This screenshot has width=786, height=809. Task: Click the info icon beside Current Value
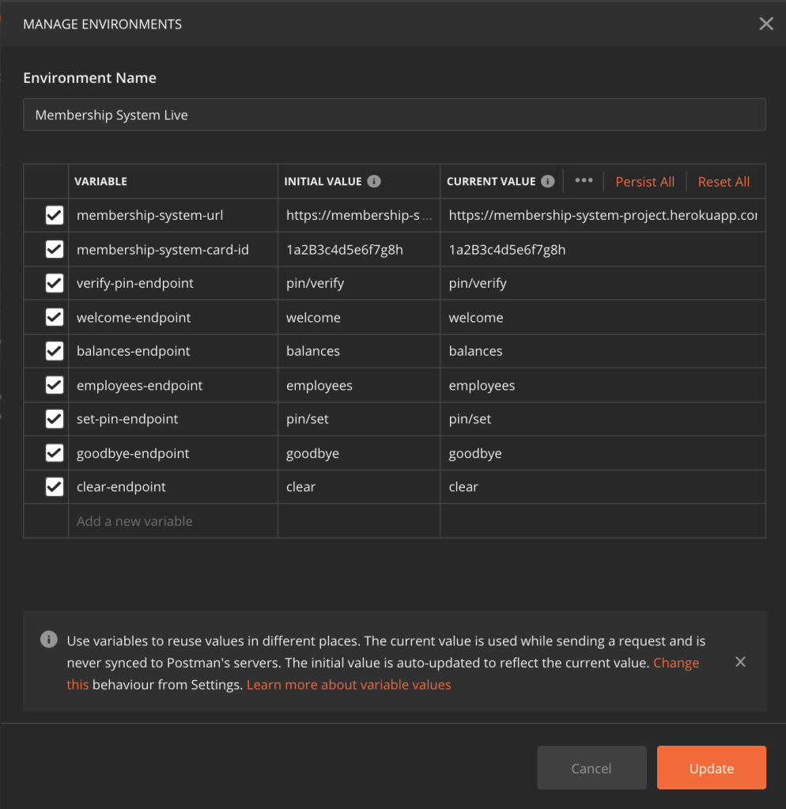[547, 181]
